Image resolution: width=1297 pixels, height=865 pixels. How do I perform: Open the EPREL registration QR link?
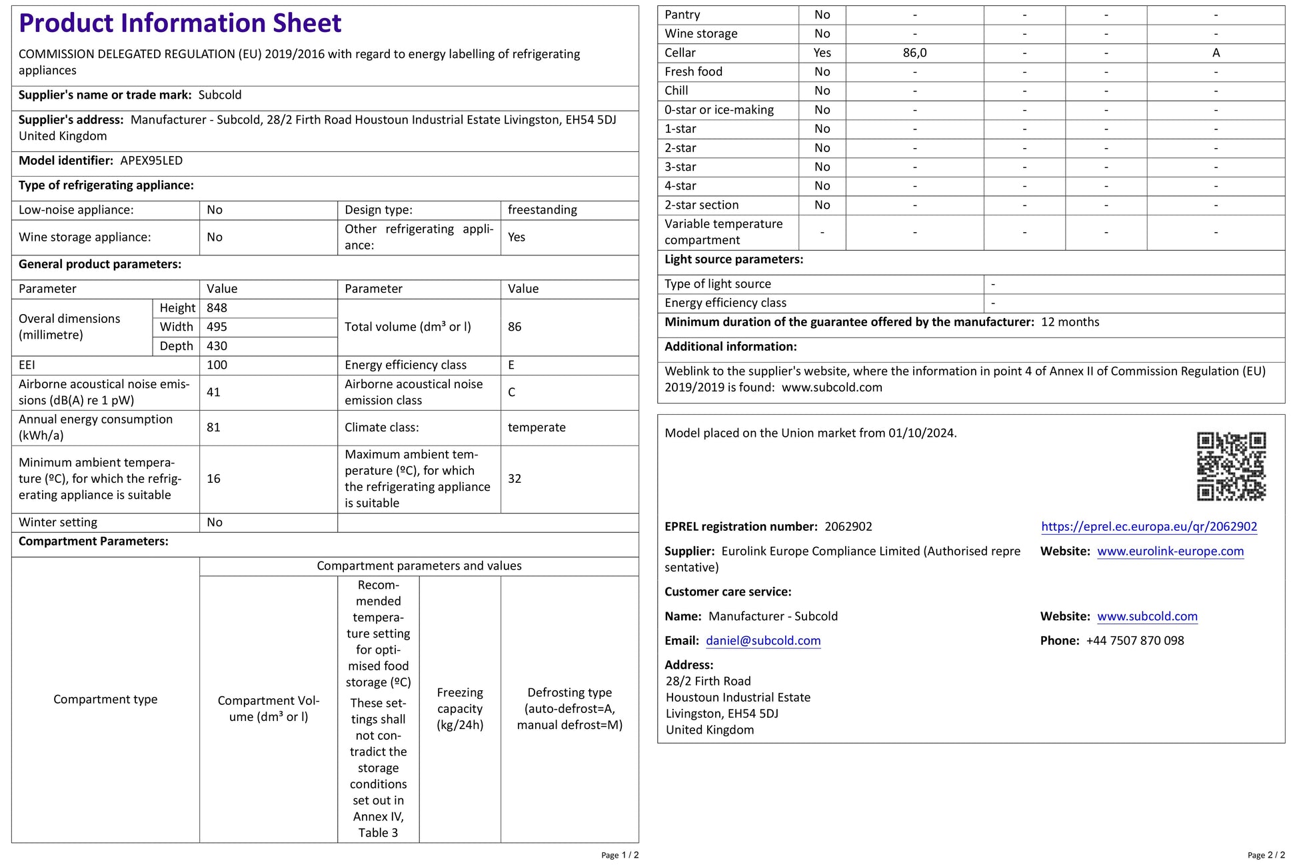pyautogui.click(x=1148, y=526)
